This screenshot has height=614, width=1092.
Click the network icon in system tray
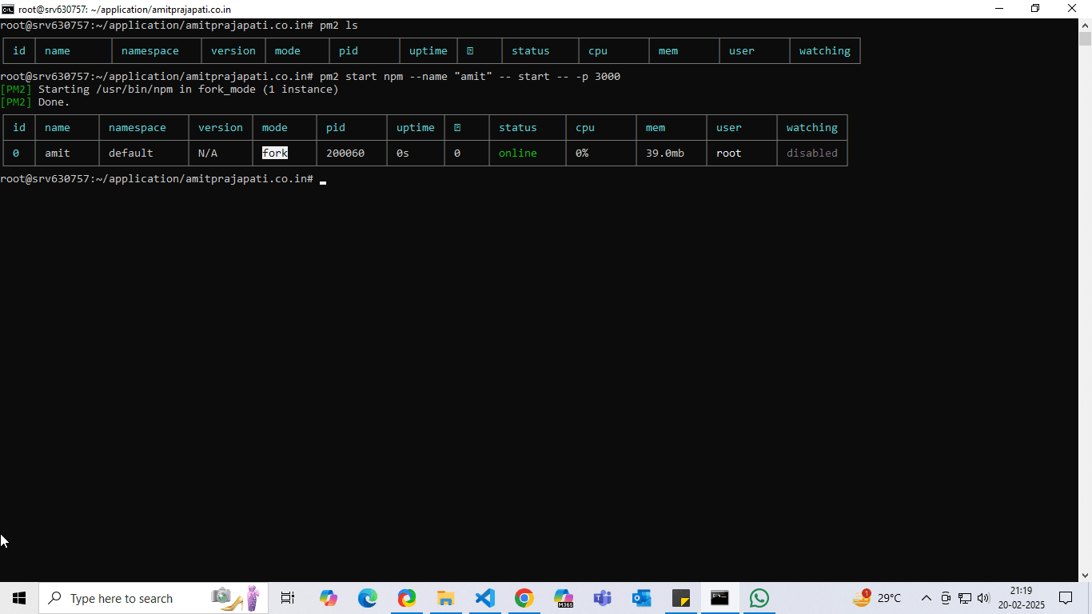coord(965,598)
